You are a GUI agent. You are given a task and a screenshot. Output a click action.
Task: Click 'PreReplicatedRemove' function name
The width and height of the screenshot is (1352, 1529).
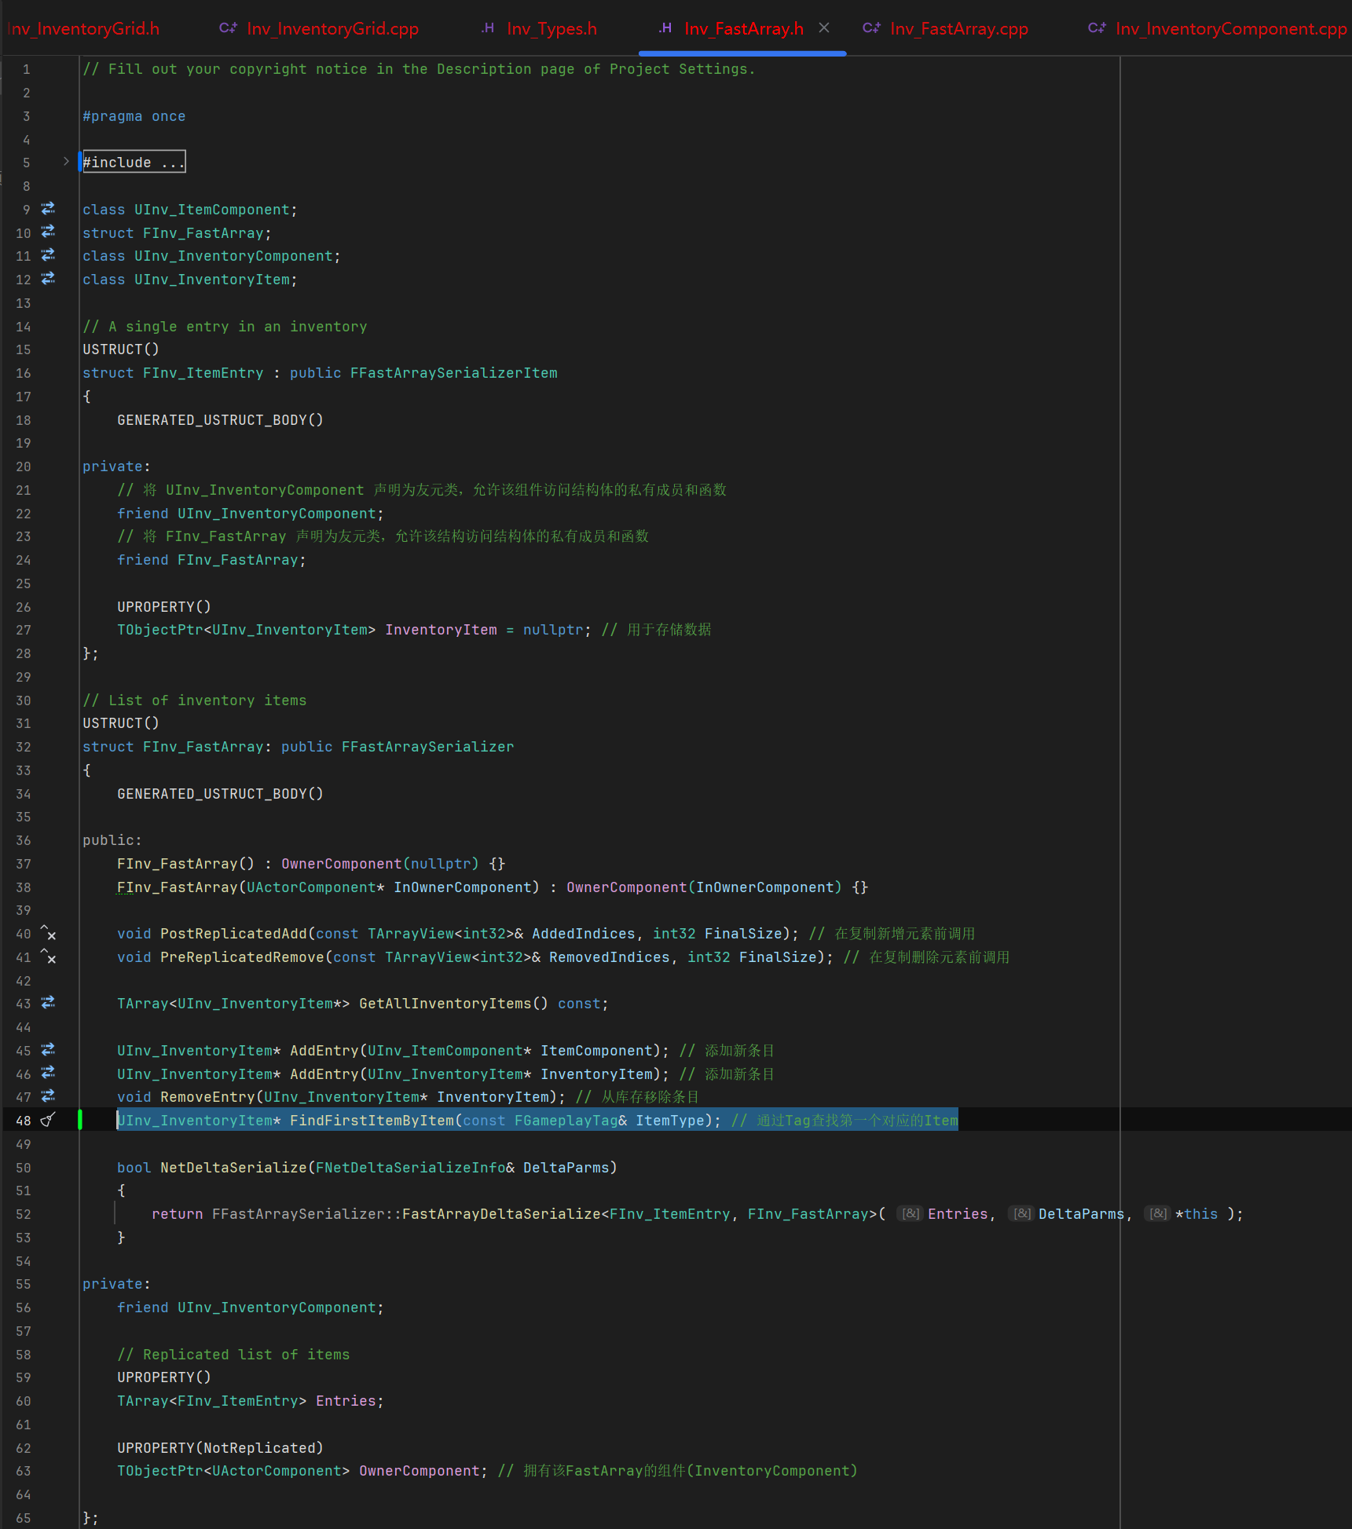[x=242, y=957]
